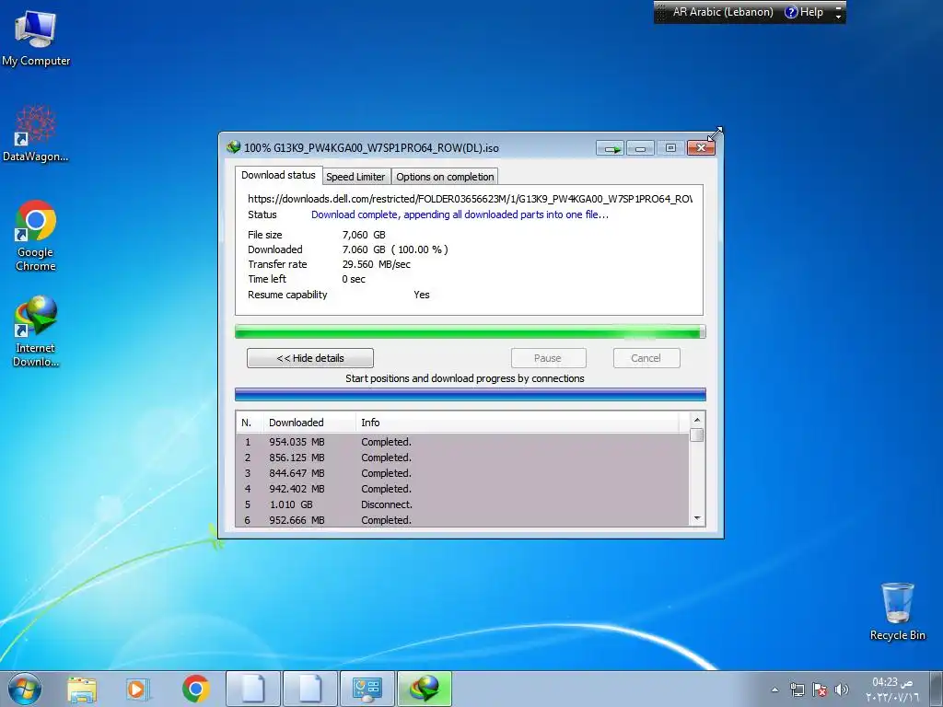
Task: Click the Hide details button
Action: (x=310, y=358)
